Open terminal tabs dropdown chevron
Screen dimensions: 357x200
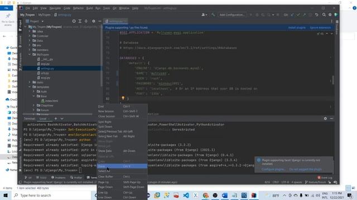[x=62, y=118]
